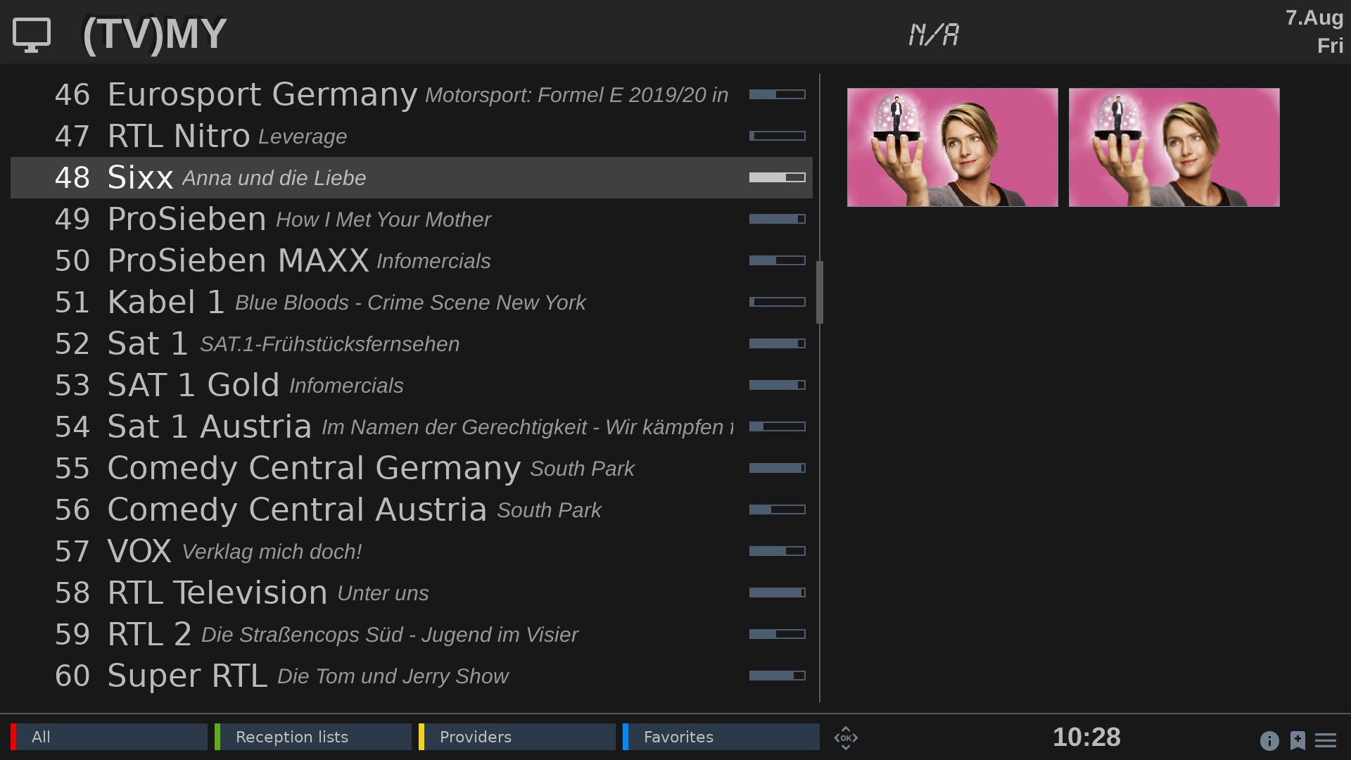Click the Sixx programme progress bar

click(x=778, y=177)
